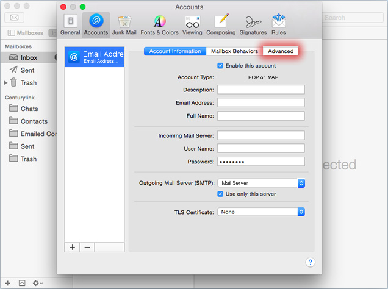Expand the Trash mailbox disclosure triangle

click(x=6, y=82)
